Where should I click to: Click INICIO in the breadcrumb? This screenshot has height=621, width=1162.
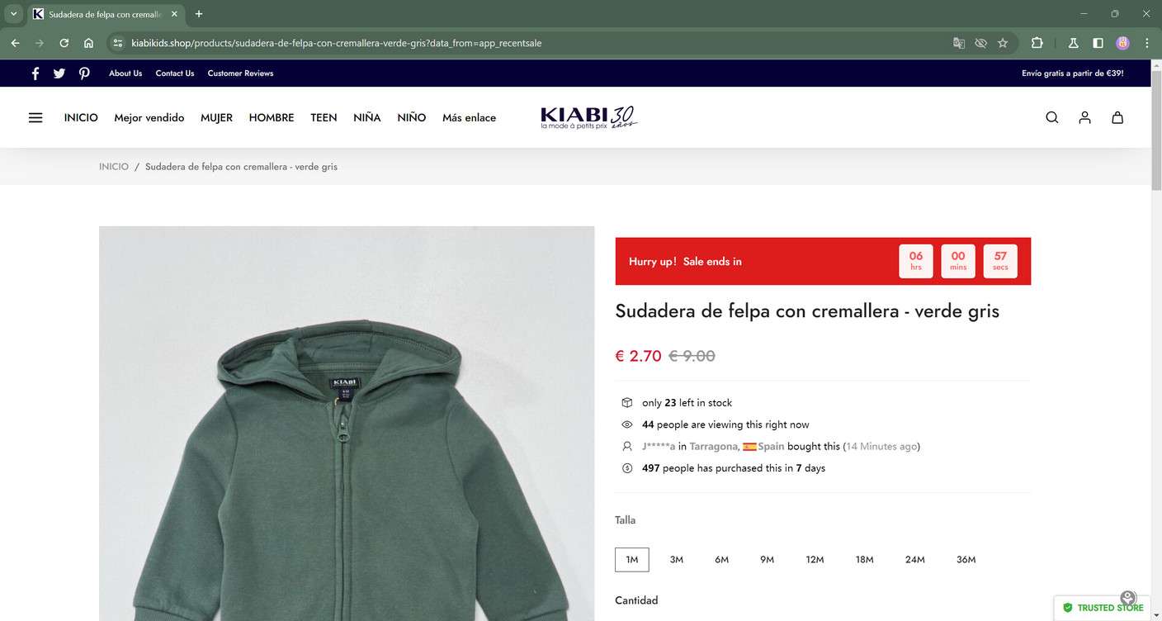click(x=114, y=167)
